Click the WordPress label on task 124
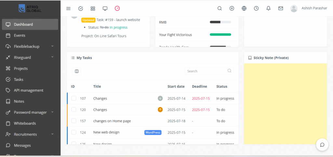 (x=153, y=133)
